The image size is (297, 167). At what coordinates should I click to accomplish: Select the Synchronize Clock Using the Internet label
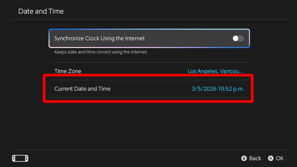tap(100, 38)
